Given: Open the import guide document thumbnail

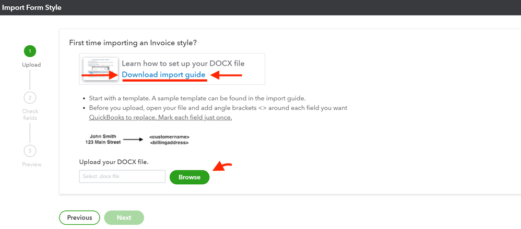Looking at the screenshot, I should [x=100, y=68].
